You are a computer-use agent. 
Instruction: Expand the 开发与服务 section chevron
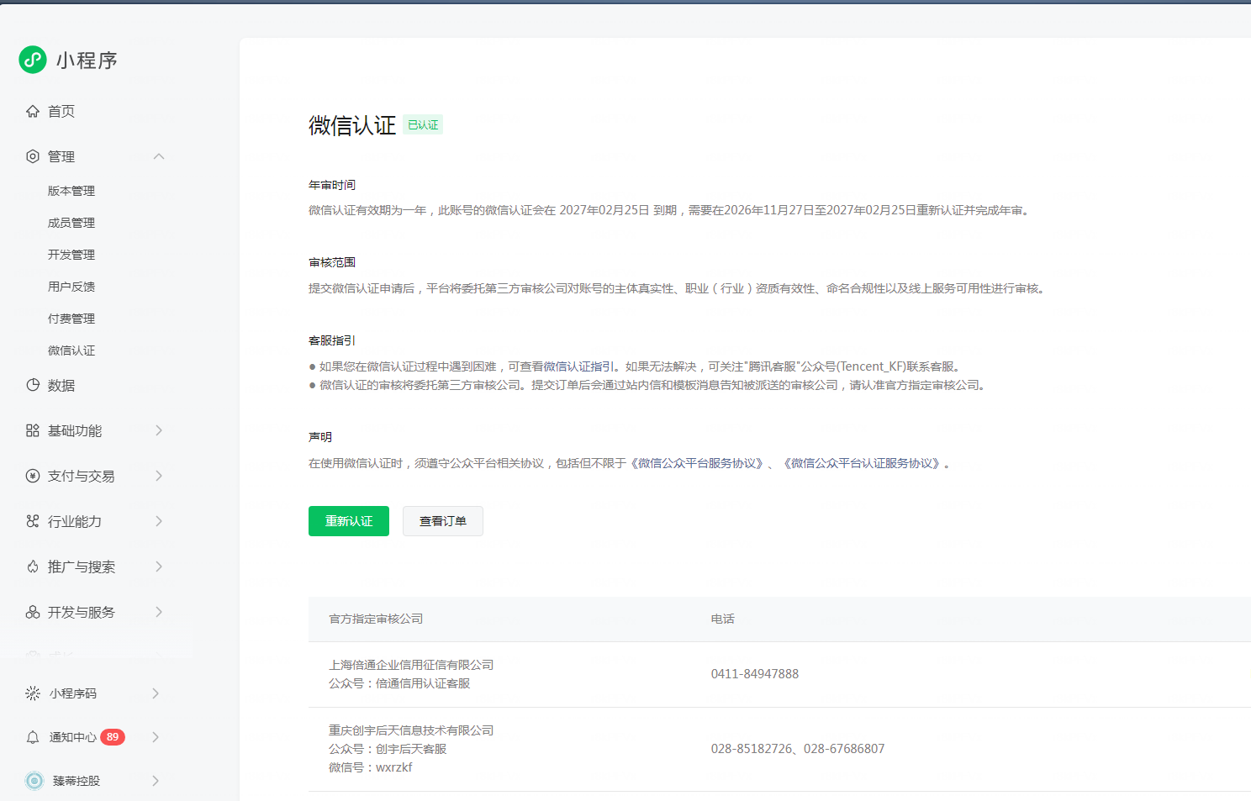click(x=159, y=612)
